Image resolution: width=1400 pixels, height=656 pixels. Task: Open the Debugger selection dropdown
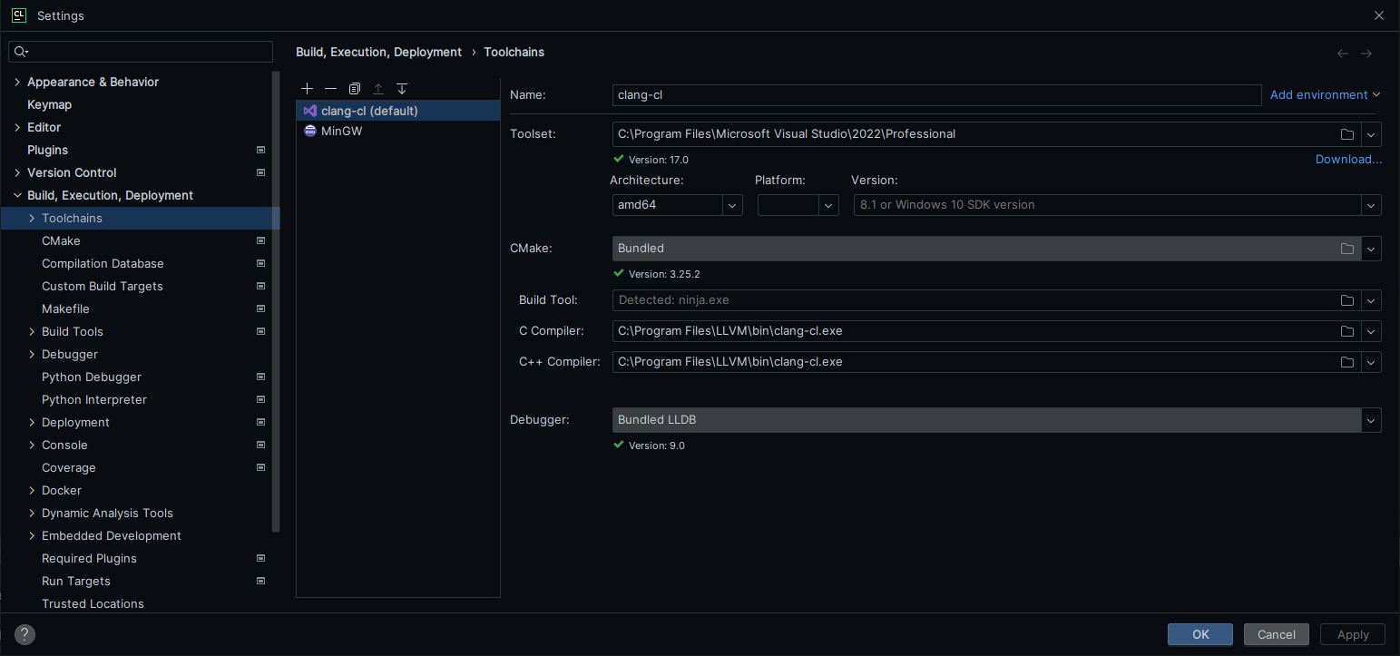pos(1371,419)
